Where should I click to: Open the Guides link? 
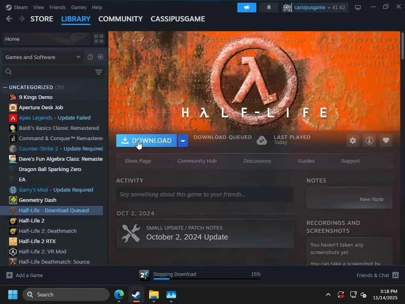307,161
